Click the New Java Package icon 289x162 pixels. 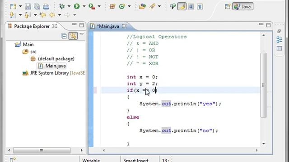(x=112, y=6)
